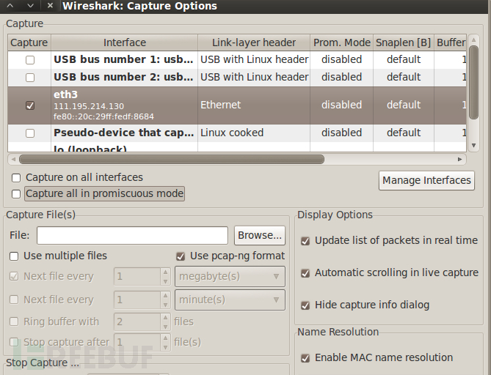The image size is (491, 375).
Task: Click the horizontal scrollbar left arrow
Action: tap(12, 159)
